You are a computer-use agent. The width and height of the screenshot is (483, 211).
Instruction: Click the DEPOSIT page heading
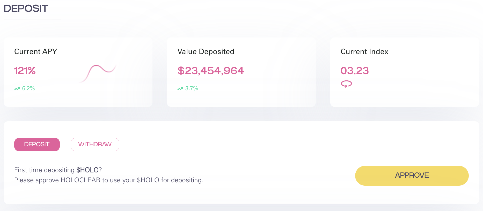(x=26, y=9)
